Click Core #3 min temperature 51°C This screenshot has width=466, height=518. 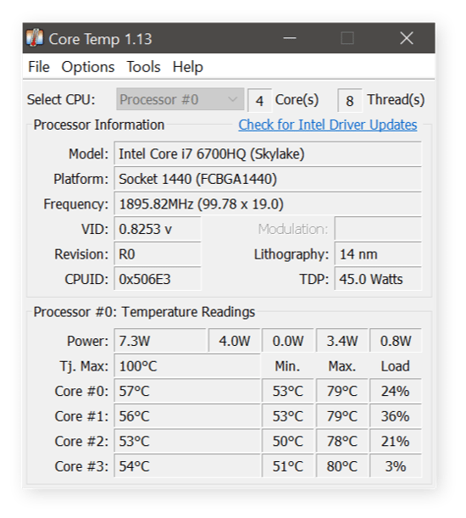(288, 466)
